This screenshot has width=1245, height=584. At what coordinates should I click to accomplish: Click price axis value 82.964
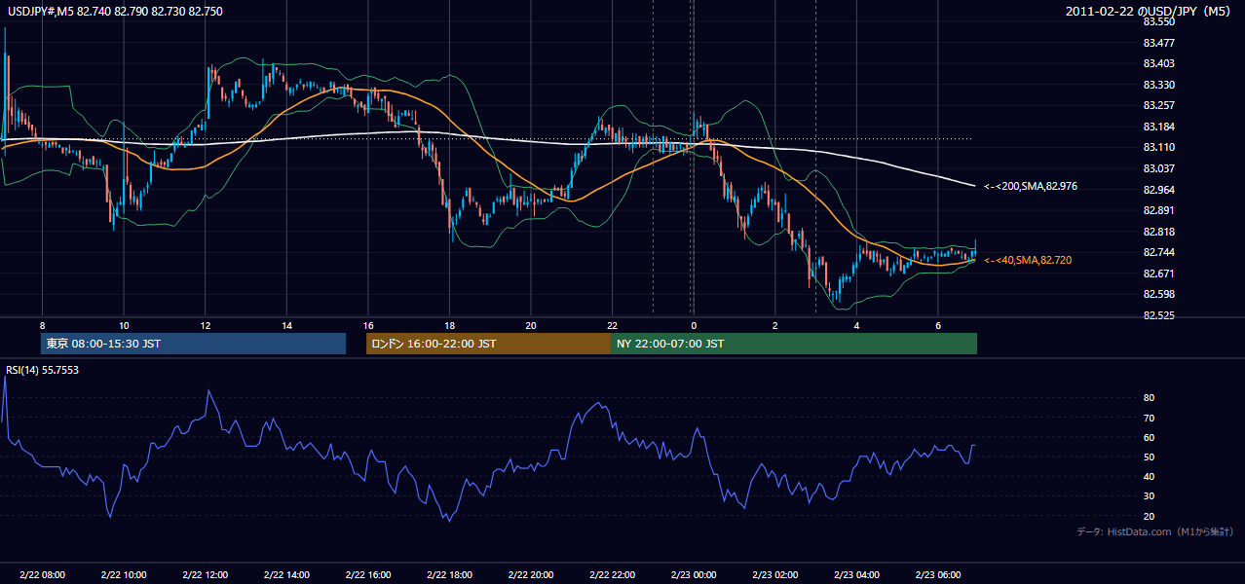1158,190
